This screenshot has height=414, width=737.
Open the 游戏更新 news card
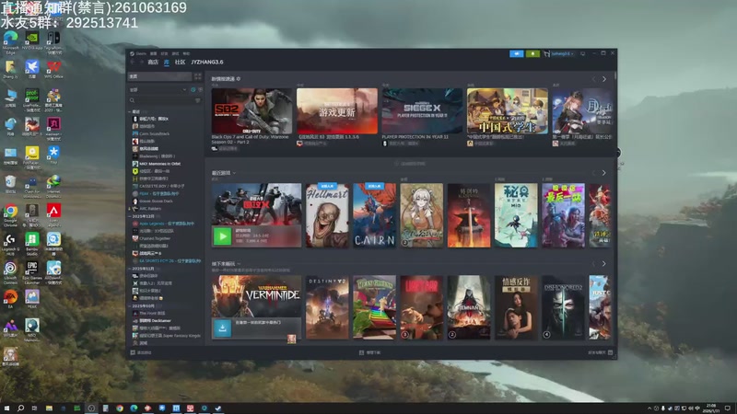click(337, 110)
